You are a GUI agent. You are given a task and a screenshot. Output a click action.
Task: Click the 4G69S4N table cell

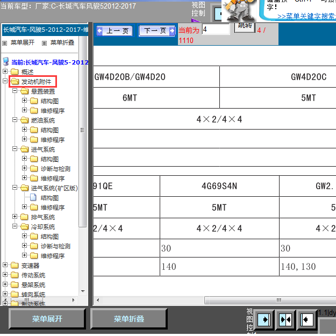pyautogui.click(x=219, y=186)
